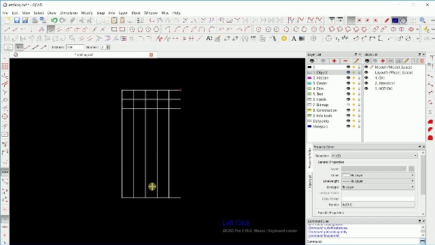Click the yellow ring (hatch/donut) icon

click(284, 39)
